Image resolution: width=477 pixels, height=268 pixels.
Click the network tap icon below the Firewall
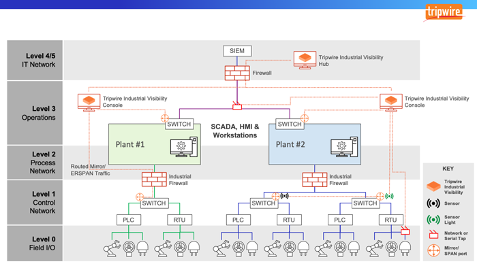point(236,105)
